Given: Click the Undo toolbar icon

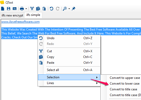Looking at the screenshot, I should tap(51, 9).
